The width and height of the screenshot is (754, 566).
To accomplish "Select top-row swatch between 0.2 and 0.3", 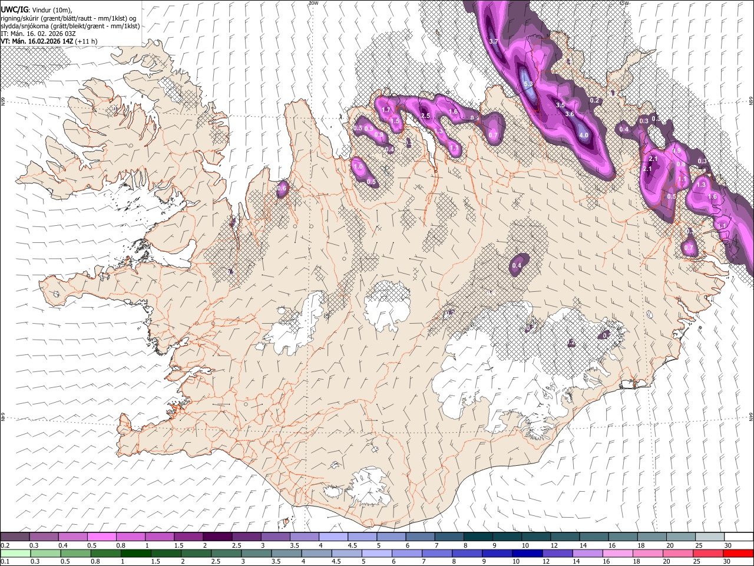I will (15, 537).
